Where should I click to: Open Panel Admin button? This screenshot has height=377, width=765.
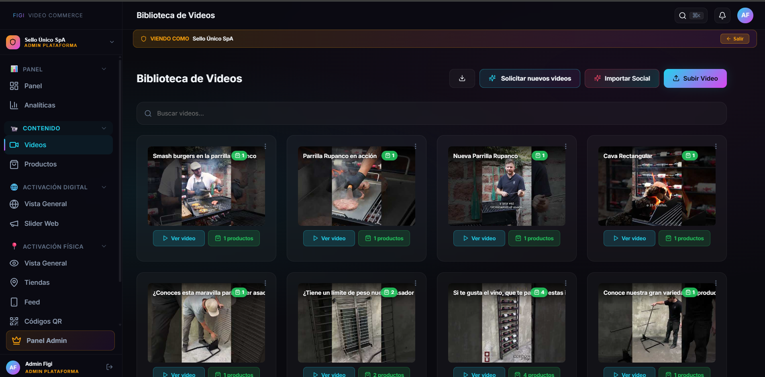tap(60, 341)
